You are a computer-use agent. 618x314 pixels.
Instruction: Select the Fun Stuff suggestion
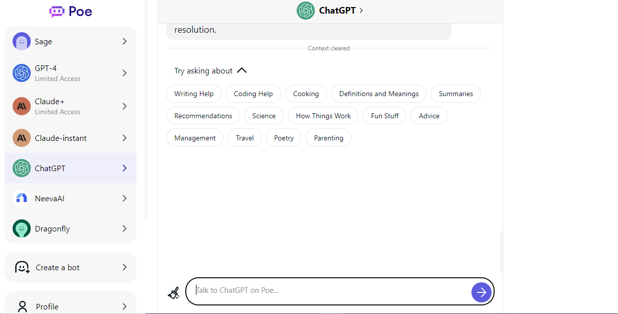click(385, 116)
